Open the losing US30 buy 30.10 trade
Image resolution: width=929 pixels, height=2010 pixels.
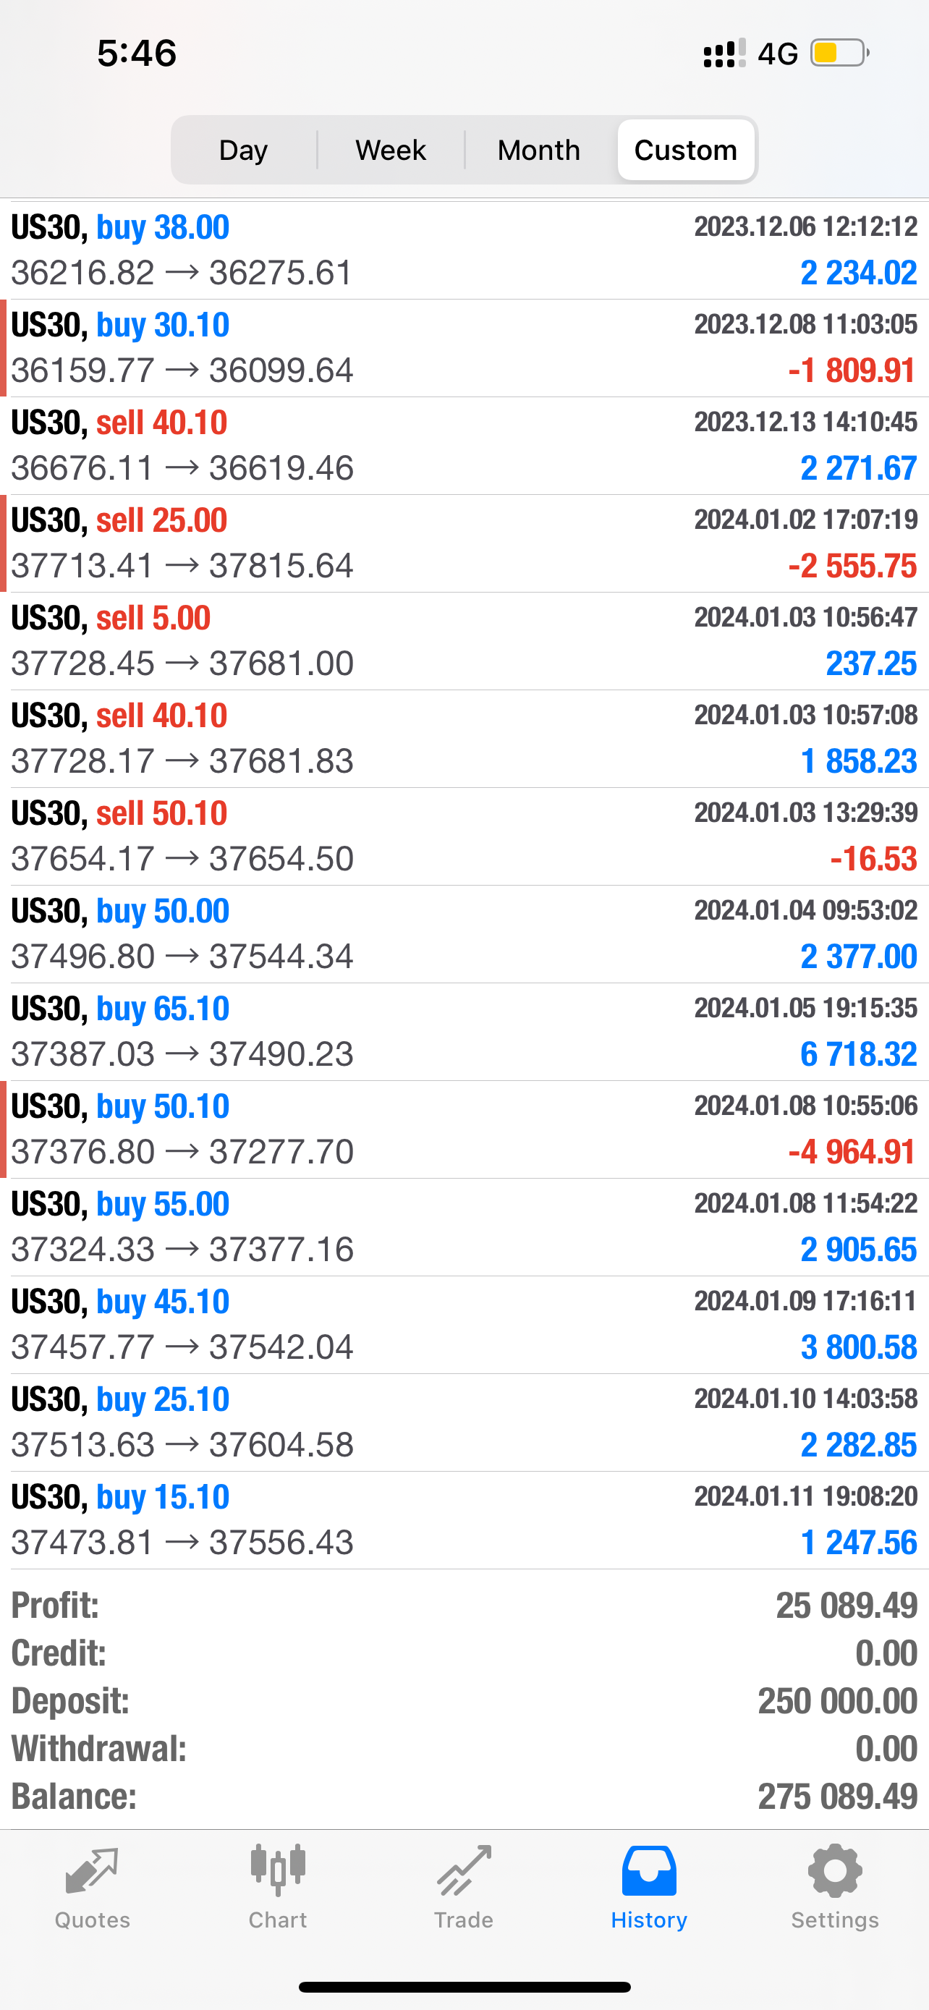[464, 348]
